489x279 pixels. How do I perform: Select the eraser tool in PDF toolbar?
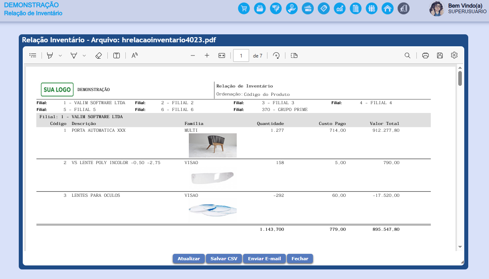99,55
